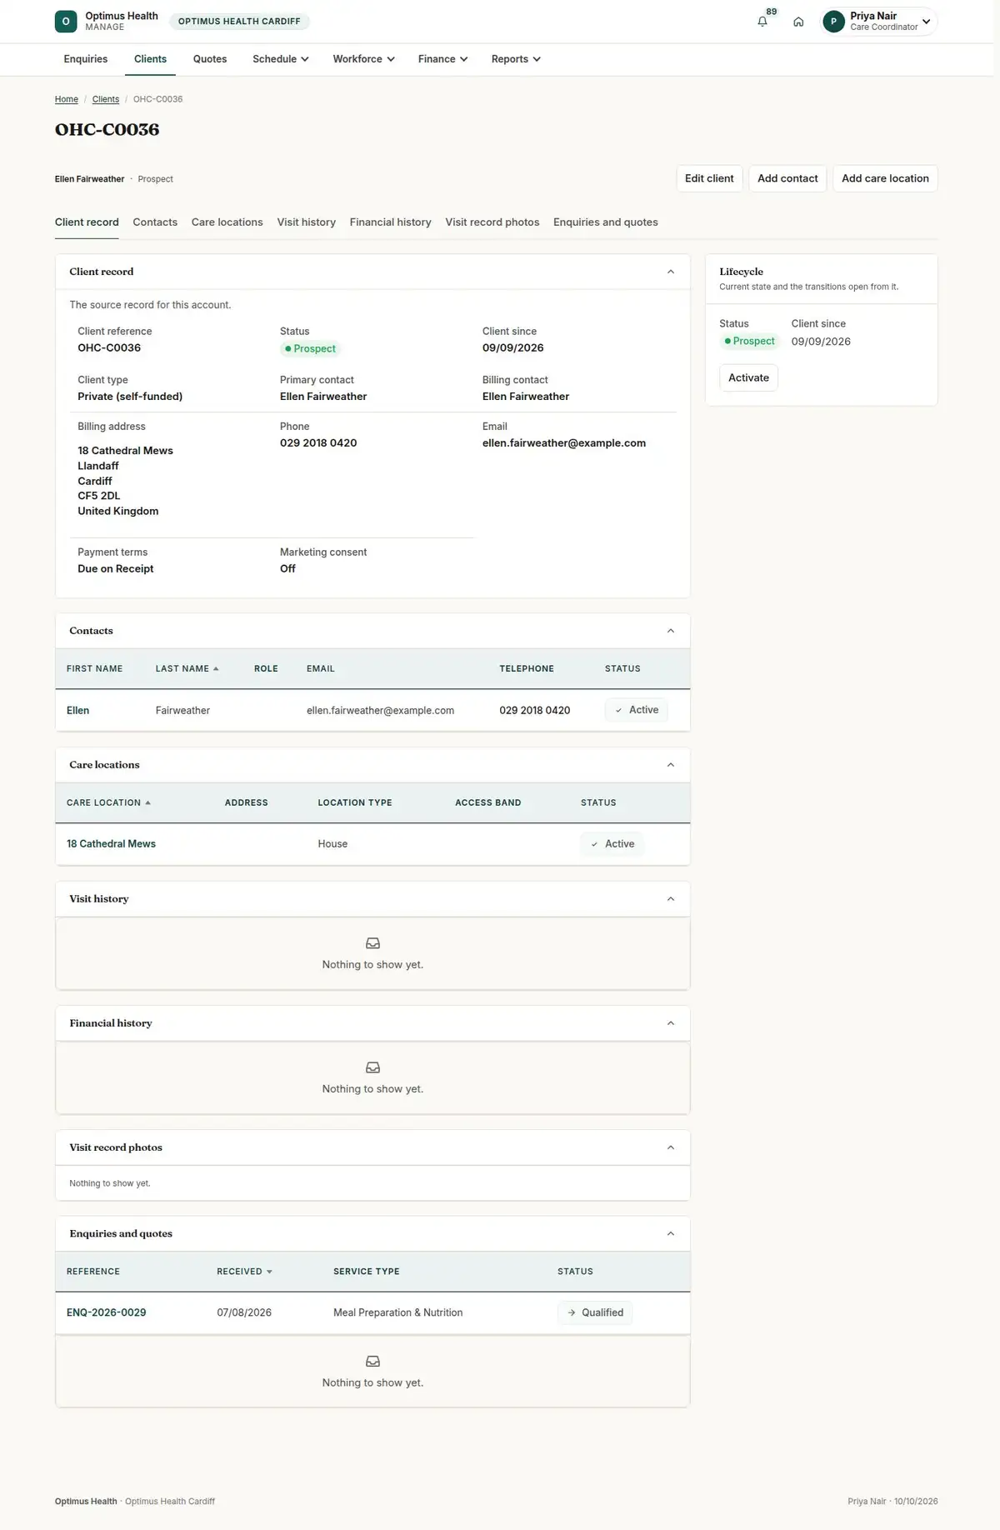The width and height of the screenshot is (1000, 1530).
Task: Go to Enquiries in the main navigation
Action: click(x=86, y=59)
